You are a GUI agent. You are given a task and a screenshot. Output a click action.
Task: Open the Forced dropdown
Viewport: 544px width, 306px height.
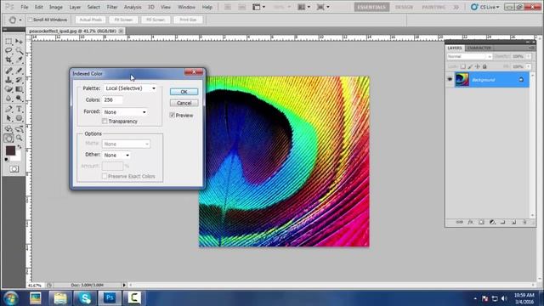125,112
